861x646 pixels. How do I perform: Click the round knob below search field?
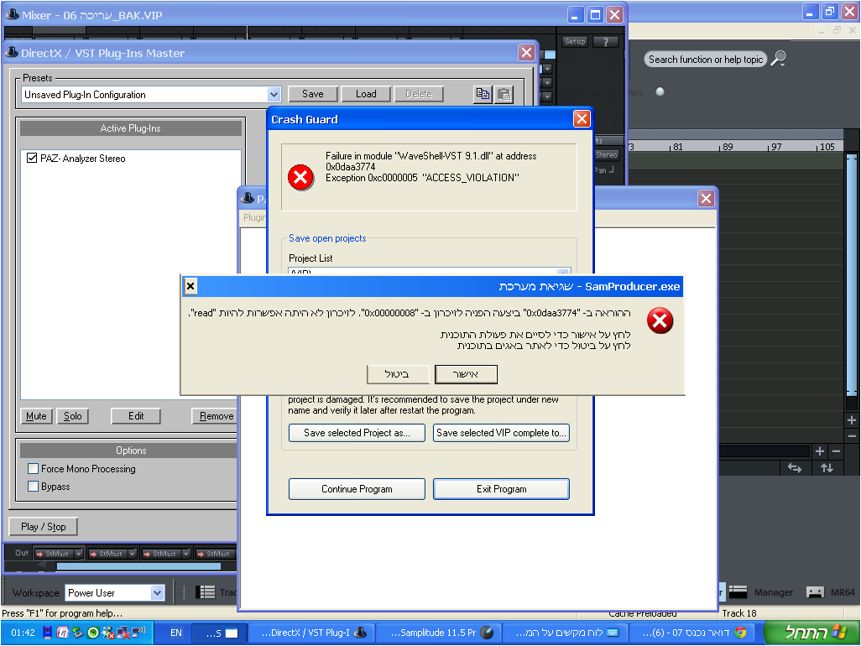[660, 91]
